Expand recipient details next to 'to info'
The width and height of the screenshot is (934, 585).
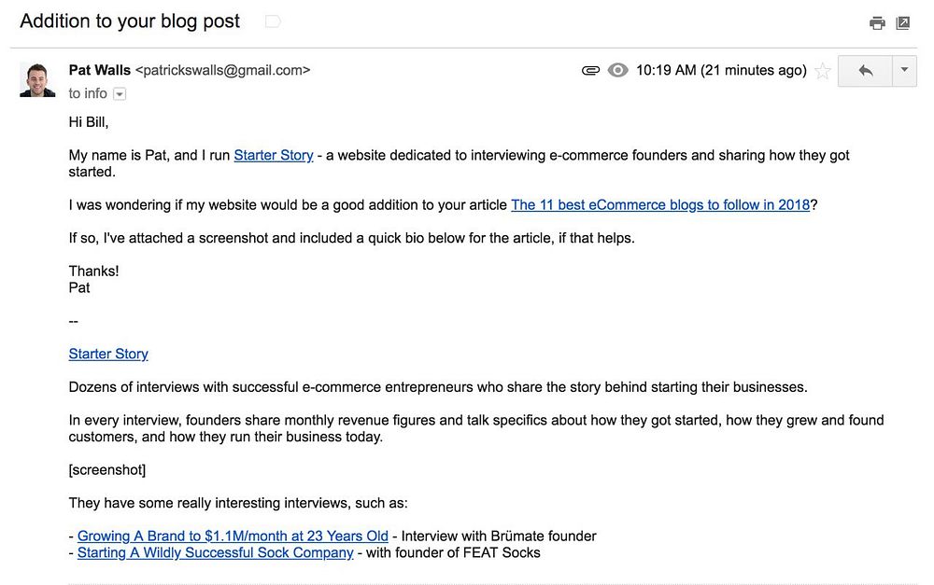coord(120,94)
